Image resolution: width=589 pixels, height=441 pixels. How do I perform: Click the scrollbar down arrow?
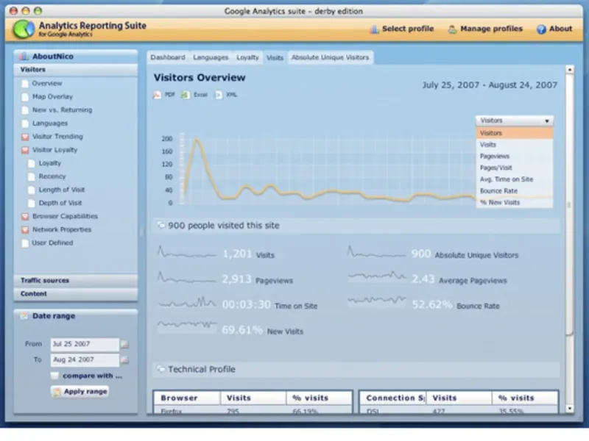pyautogui.click(x=569, y=408)
